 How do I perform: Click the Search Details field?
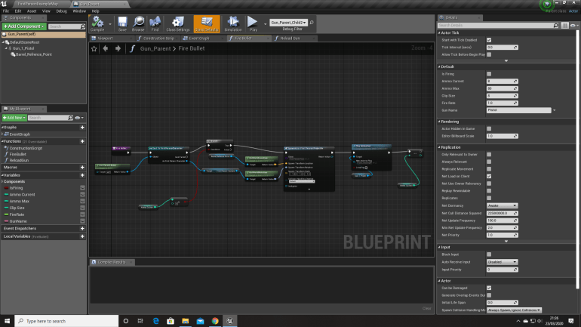point(498,25)
